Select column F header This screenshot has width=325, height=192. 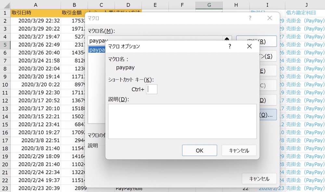[182, 5]
